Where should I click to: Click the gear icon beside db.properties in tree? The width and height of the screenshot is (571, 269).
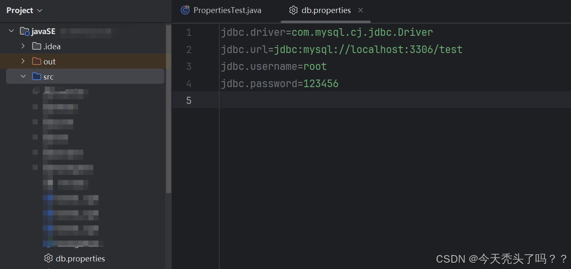(48, 258)
